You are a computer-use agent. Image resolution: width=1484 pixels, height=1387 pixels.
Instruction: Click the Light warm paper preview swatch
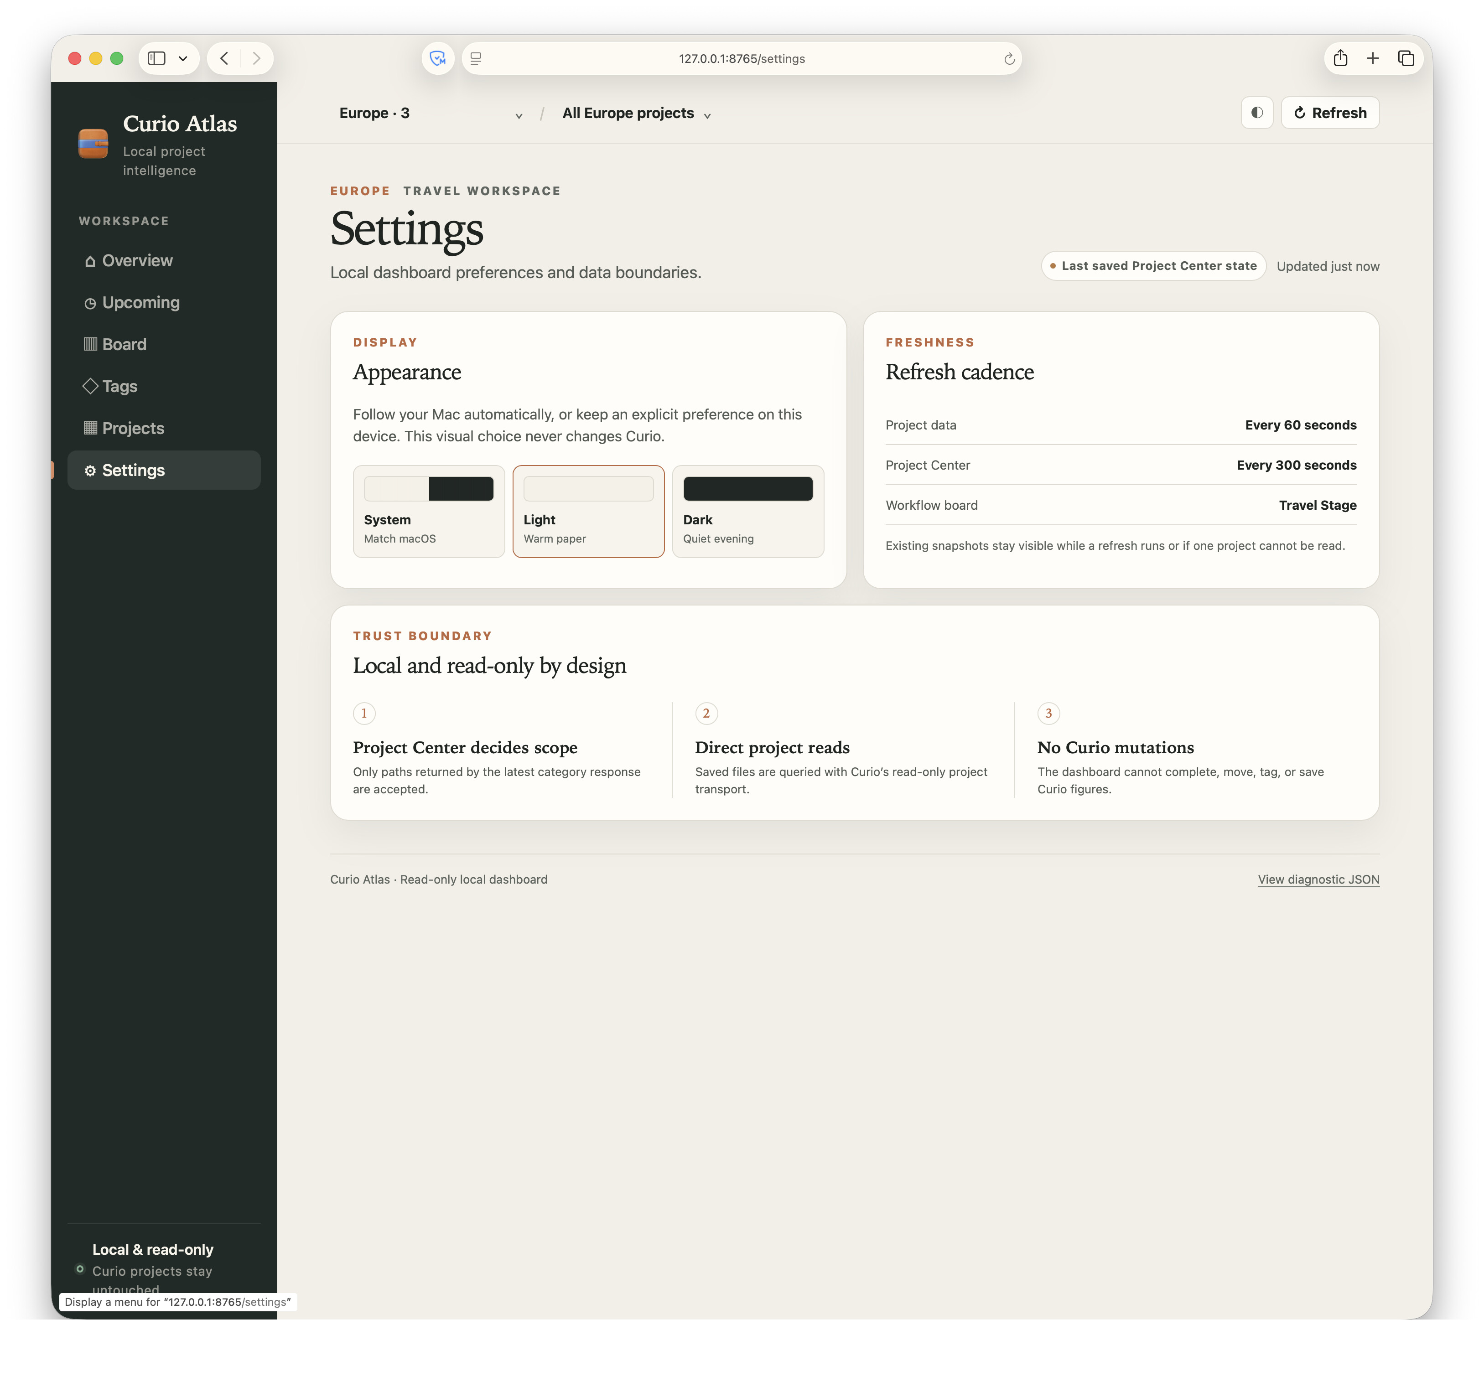click(588, 488)
